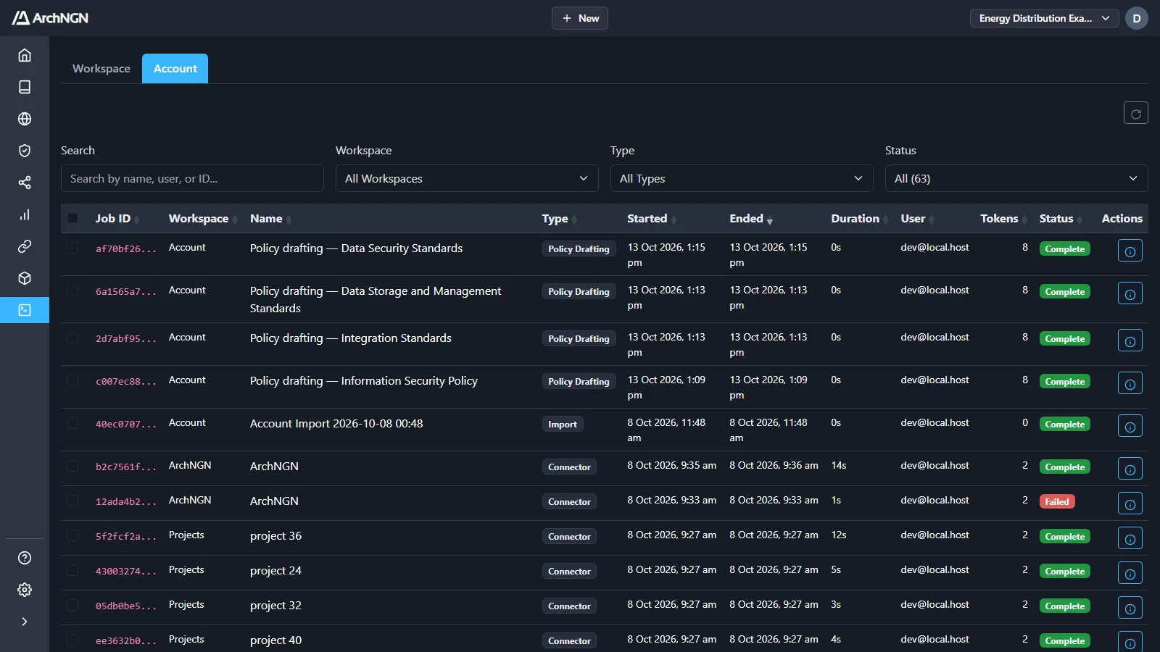Screen dimensions: 1160x652
Task: View info for Data Security Standards job
Action: tap(1130, 251)
